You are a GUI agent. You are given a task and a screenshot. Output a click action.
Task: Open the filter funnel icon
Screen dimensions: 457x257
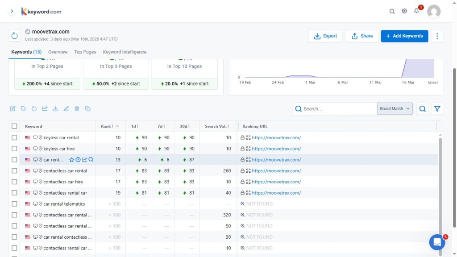(x=437, y=109)
